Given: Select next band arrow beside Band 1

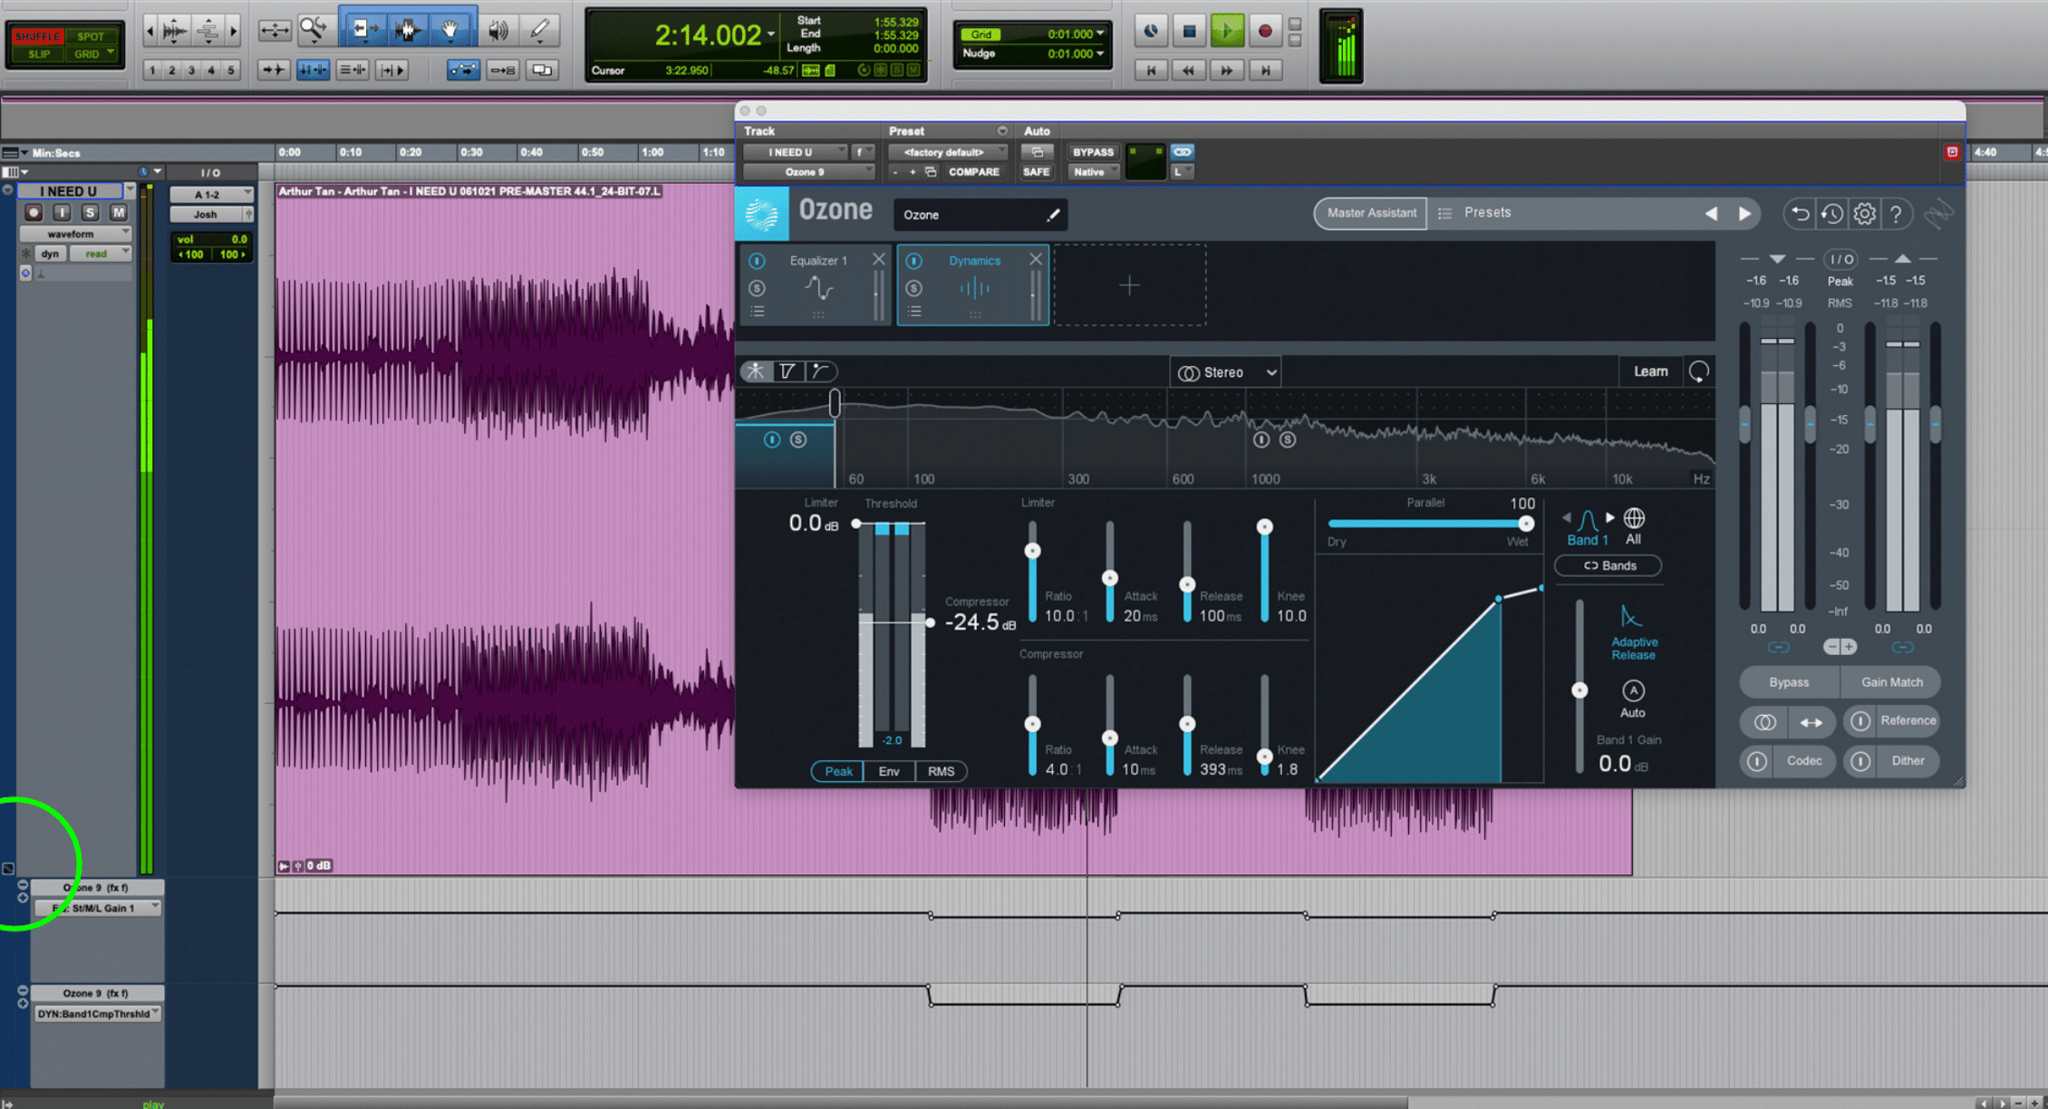Looking at the screenshot, I should tap(1610, 517).
